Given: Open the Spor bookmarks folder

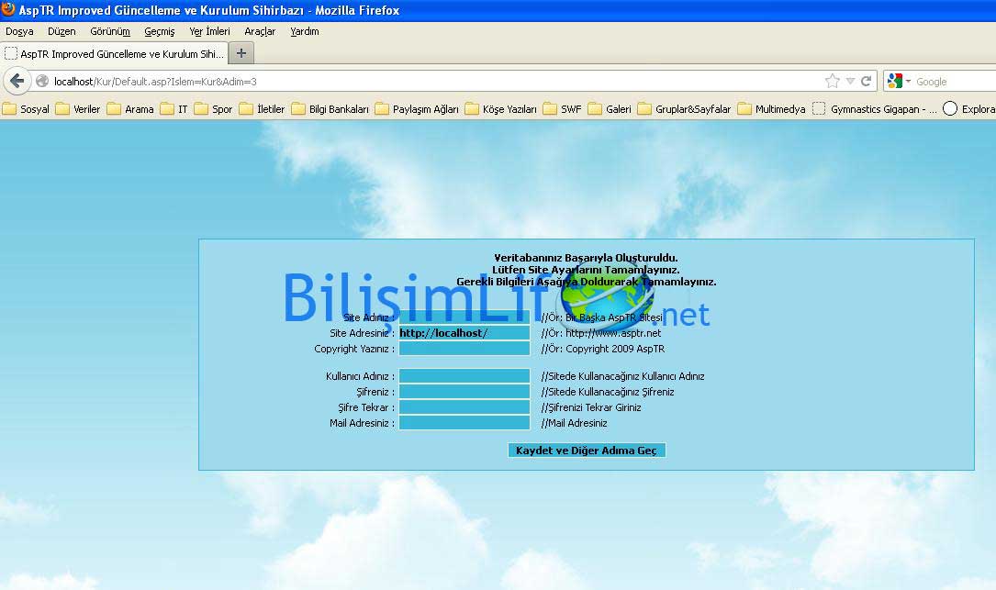Looking at the screenshot, I should (x=213, y=109).
